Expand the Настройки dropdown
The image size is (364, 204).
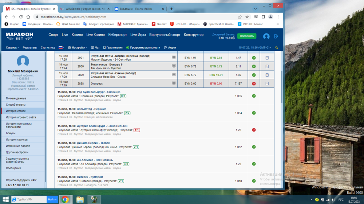(x=77, y=48)
